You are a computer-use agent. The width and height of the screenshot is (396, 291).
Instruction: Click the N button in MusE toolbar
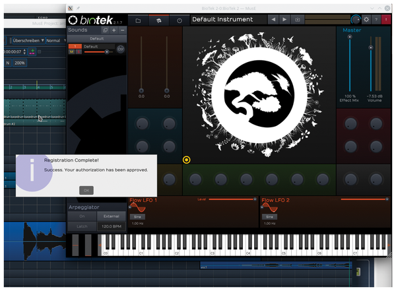click(x=8, y=63)
